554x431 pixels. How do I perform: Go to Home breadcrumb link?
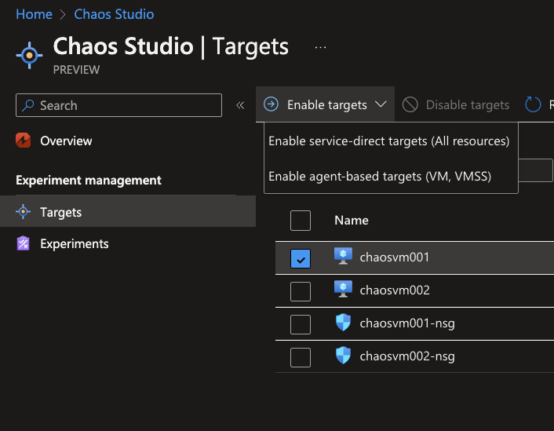coord(34,14)
